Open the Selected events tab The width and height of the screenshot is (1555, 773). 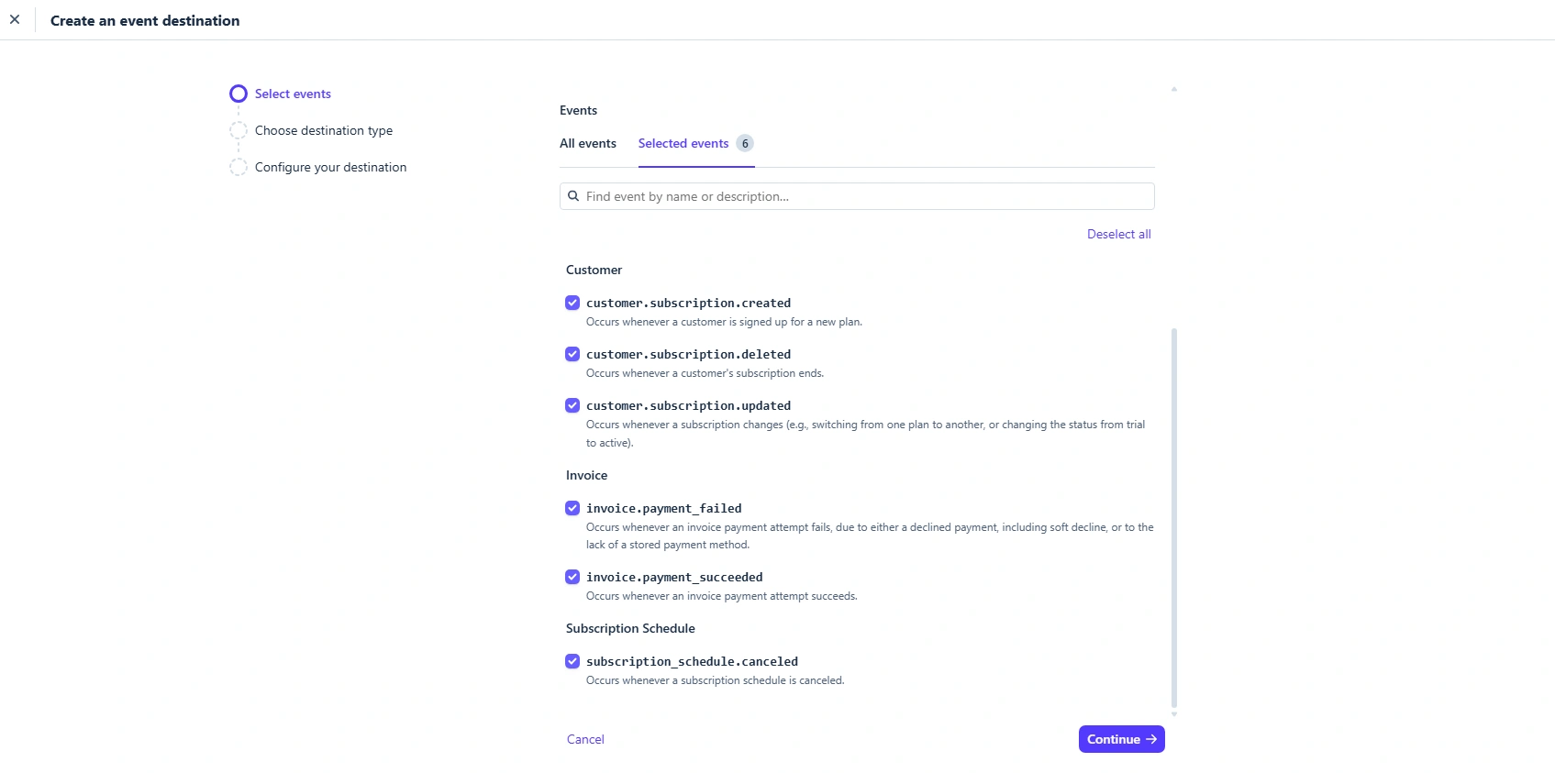coord(683,144)
